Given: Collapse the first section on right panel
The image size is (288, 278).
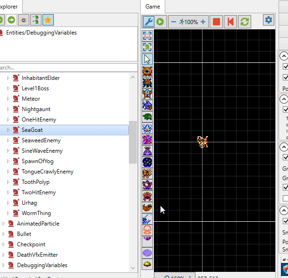Looking at the screenshot, I should point(284,56).
